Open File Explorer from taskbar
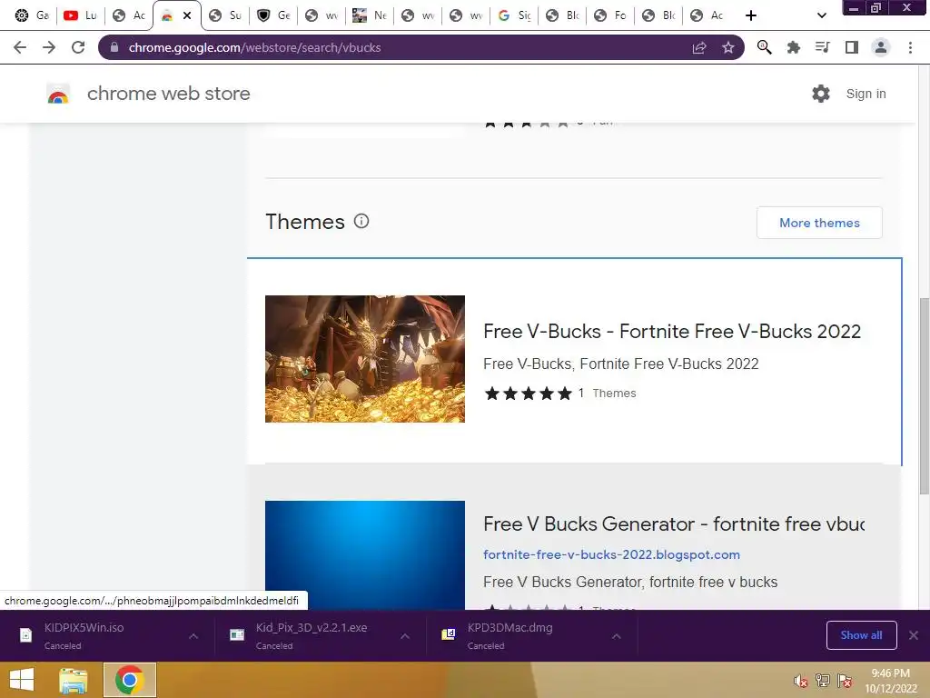This screenshot has width=930, height=698. click(x=74, y=680)
